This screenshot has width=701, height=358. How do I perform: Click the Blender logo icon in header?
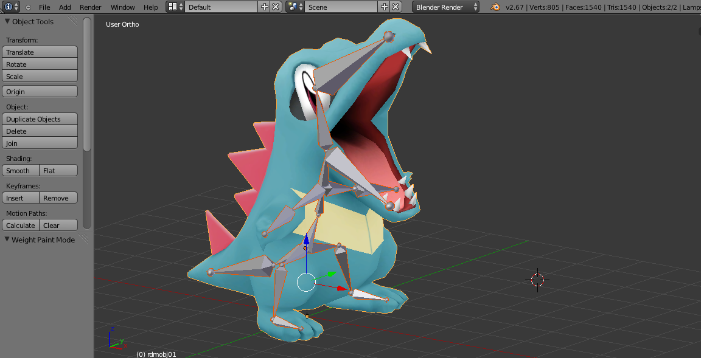pos(496,7)
